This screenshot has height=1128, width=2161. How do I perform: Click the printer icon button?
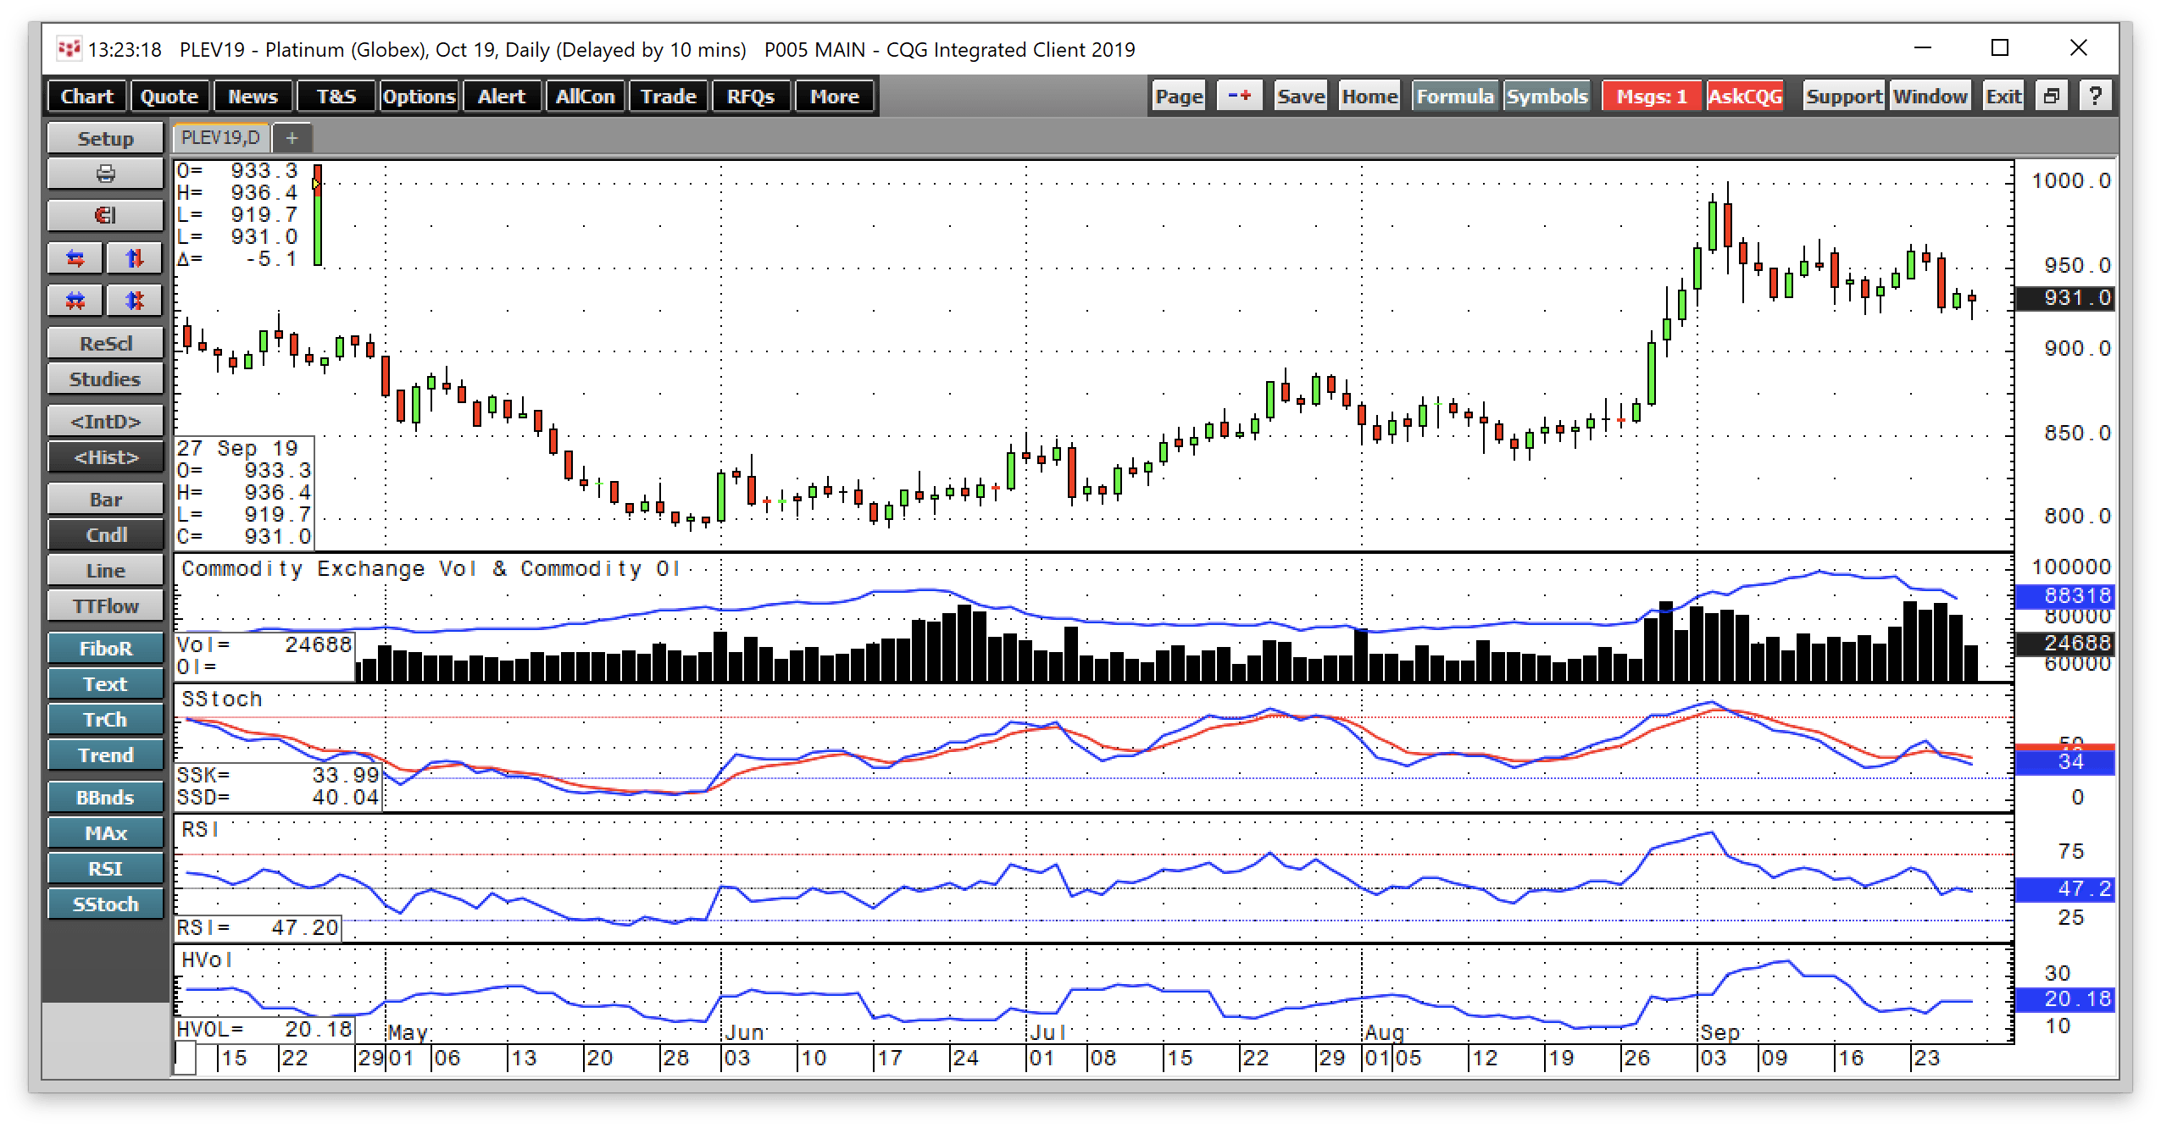pos(105,174)
